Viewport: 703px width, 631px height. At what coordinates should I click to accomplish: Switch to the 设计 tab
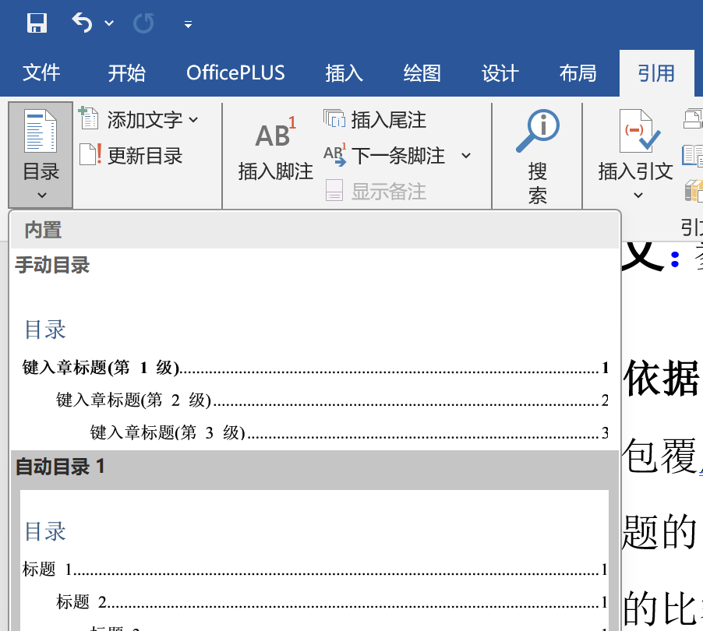click(x=500, y=73)
